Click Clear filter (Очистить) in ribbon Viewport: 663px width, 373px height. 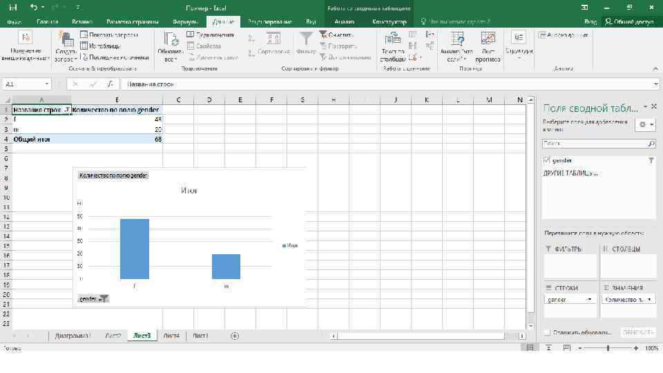[336, 35]
